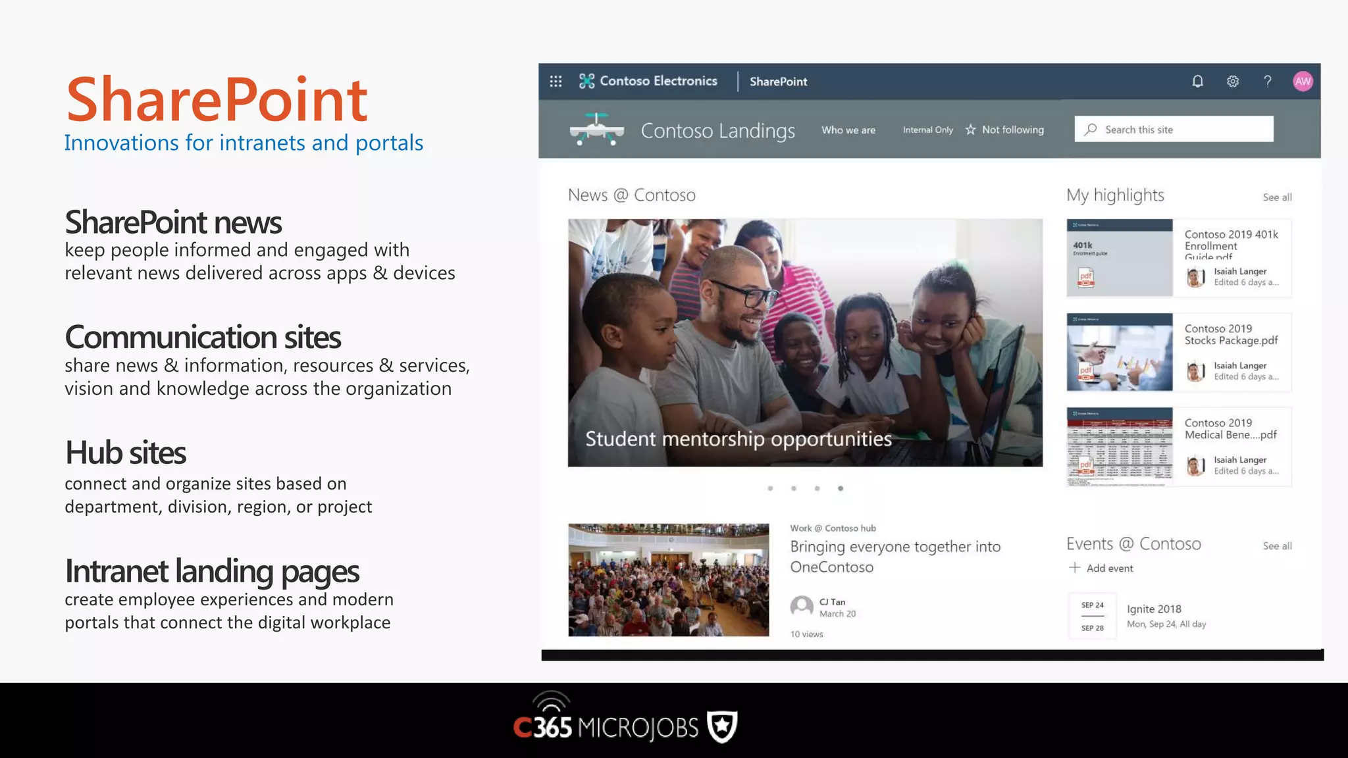Click See all next to Events @ Contoso
Viewport: 1348px width, 758px height.
coord(1277,546)
